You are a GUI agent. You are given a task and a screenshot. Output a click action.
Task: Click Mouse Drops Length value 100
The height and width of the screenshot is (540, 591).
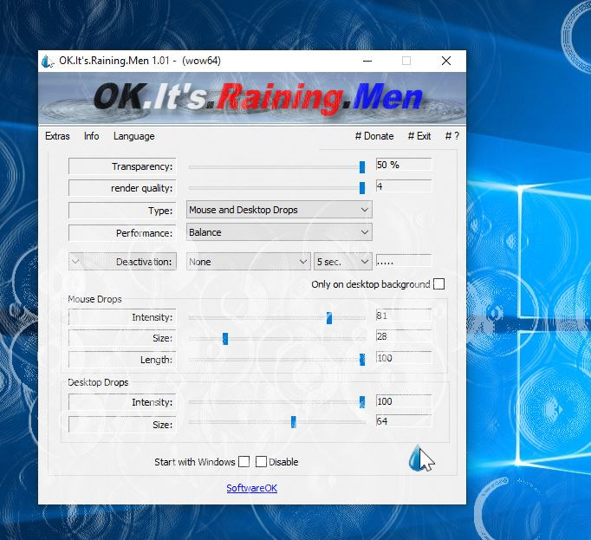pos(404,358)
